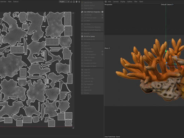Click the hamburger icon beside View menu
The height and width of the screenshot is (138, 184).
coord(105,2)
